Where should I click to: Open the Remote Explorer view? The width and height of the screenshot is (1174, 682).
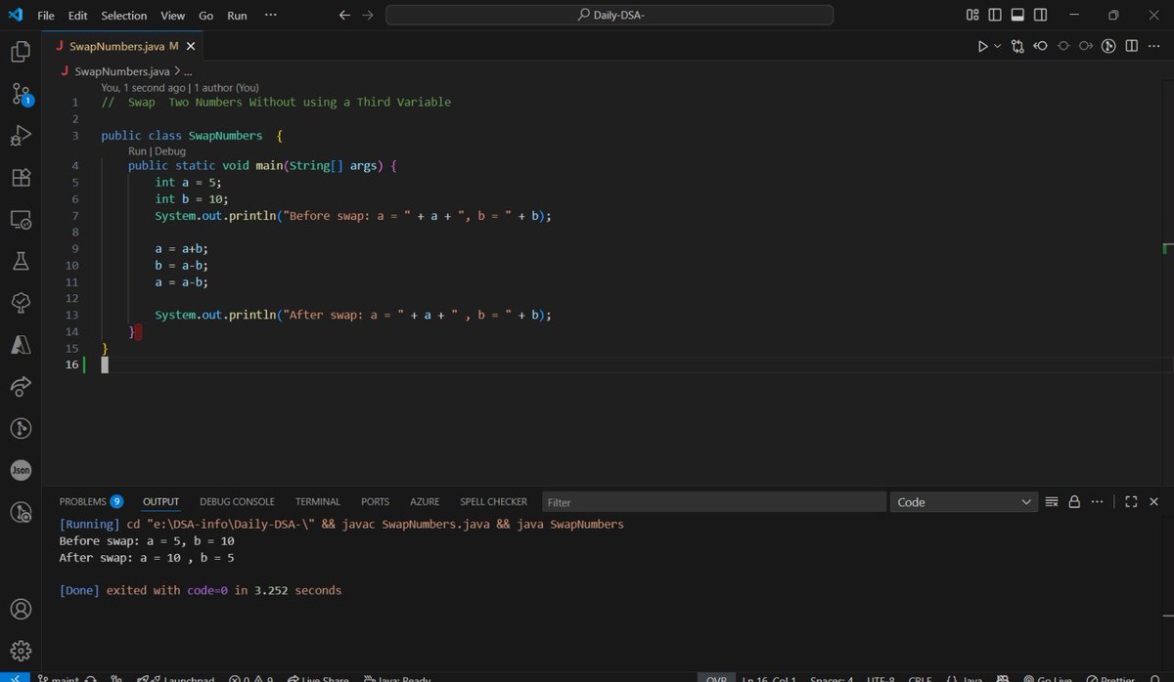click(21, 220)
